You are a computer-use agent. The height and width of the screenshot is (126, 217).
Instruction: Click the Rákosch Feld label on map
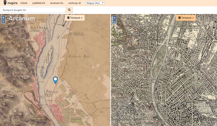[79, 56]
